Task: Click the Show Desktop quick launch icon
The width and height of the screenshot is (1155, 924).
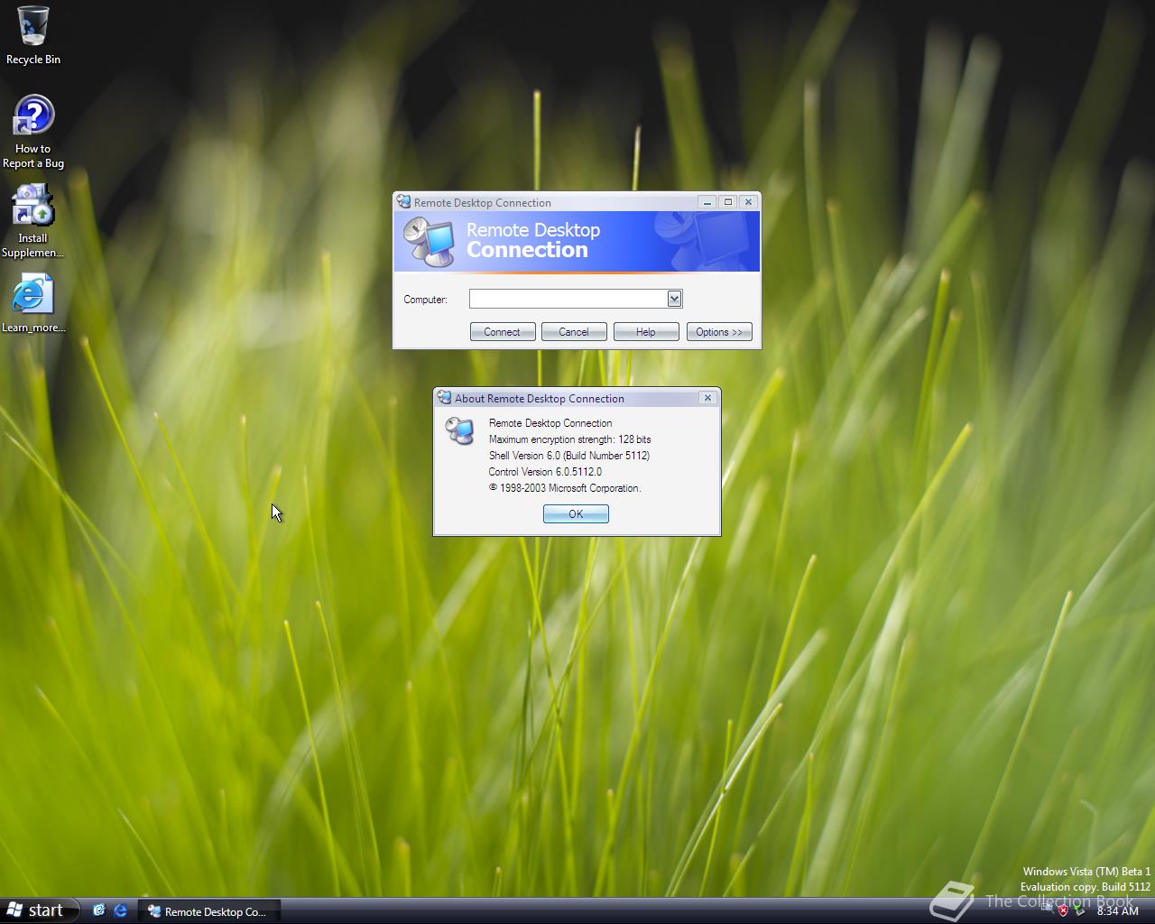Action: pos(98,910)
